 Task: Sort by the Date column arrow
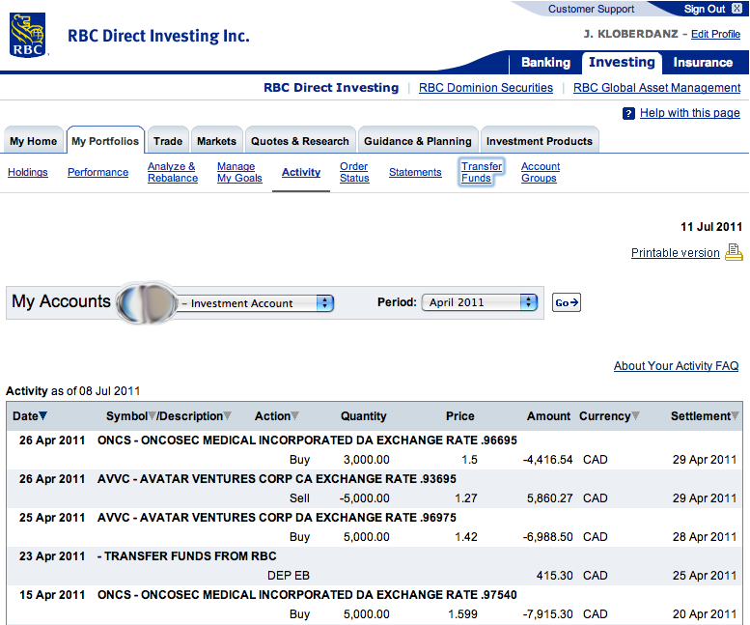coord(43,416)
